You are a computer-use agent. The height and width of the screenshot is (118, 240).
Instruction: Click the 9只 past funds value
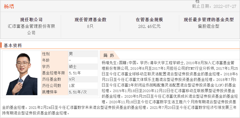(x=72, y=79)
